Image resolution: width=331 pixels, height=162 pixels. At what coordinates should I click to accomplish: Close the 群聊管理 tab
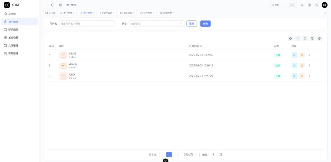tap(174, 13)
